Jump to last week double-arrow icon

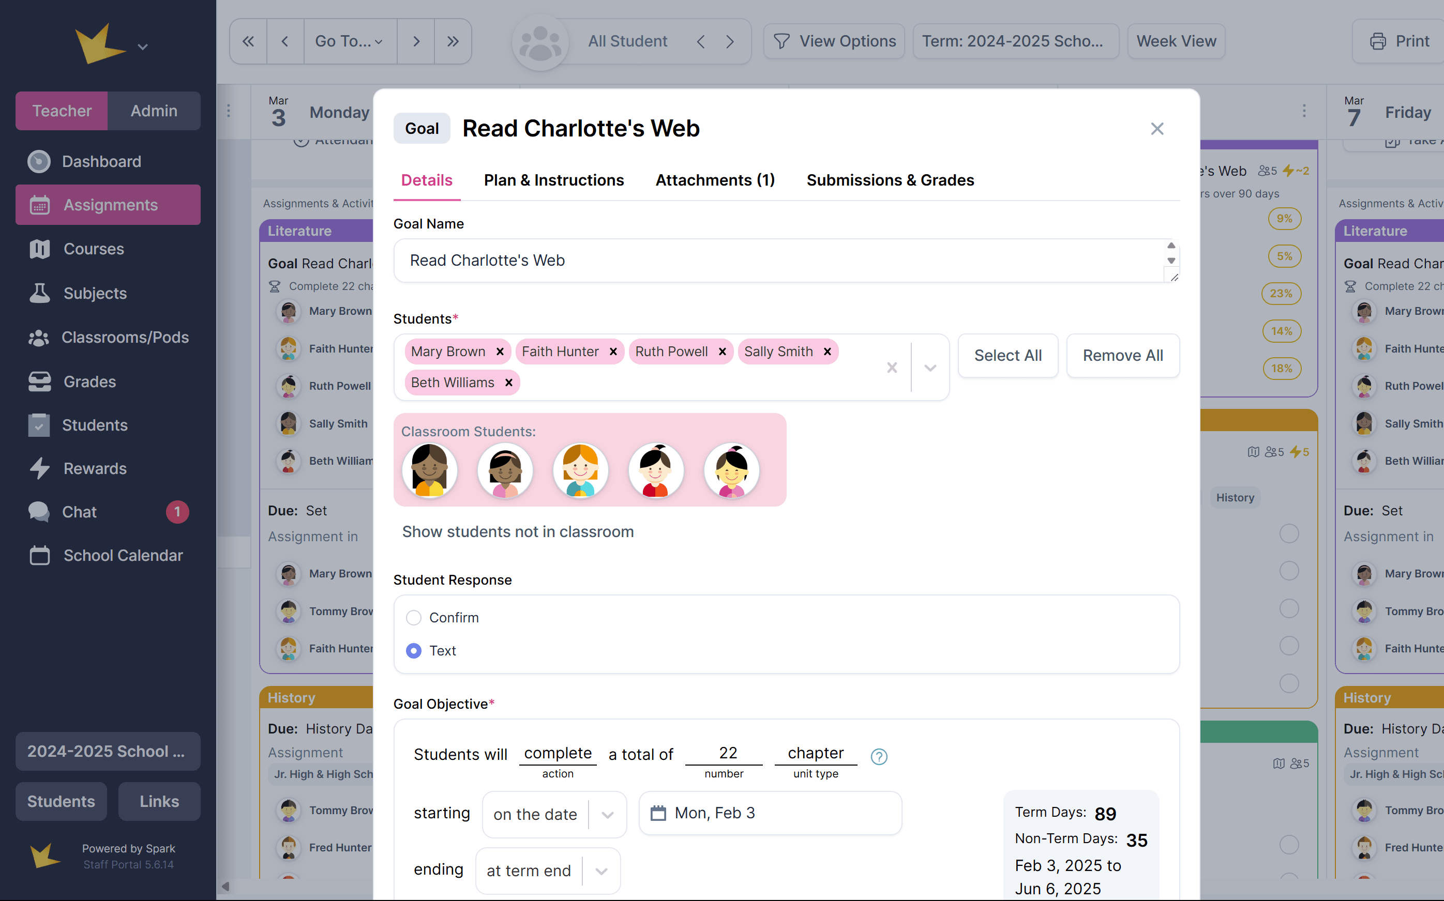pos(453,41)
